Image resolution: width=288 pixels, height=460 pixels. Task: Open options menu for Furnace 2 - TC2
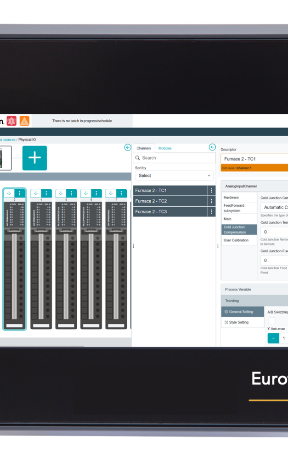tap(211, 201)
